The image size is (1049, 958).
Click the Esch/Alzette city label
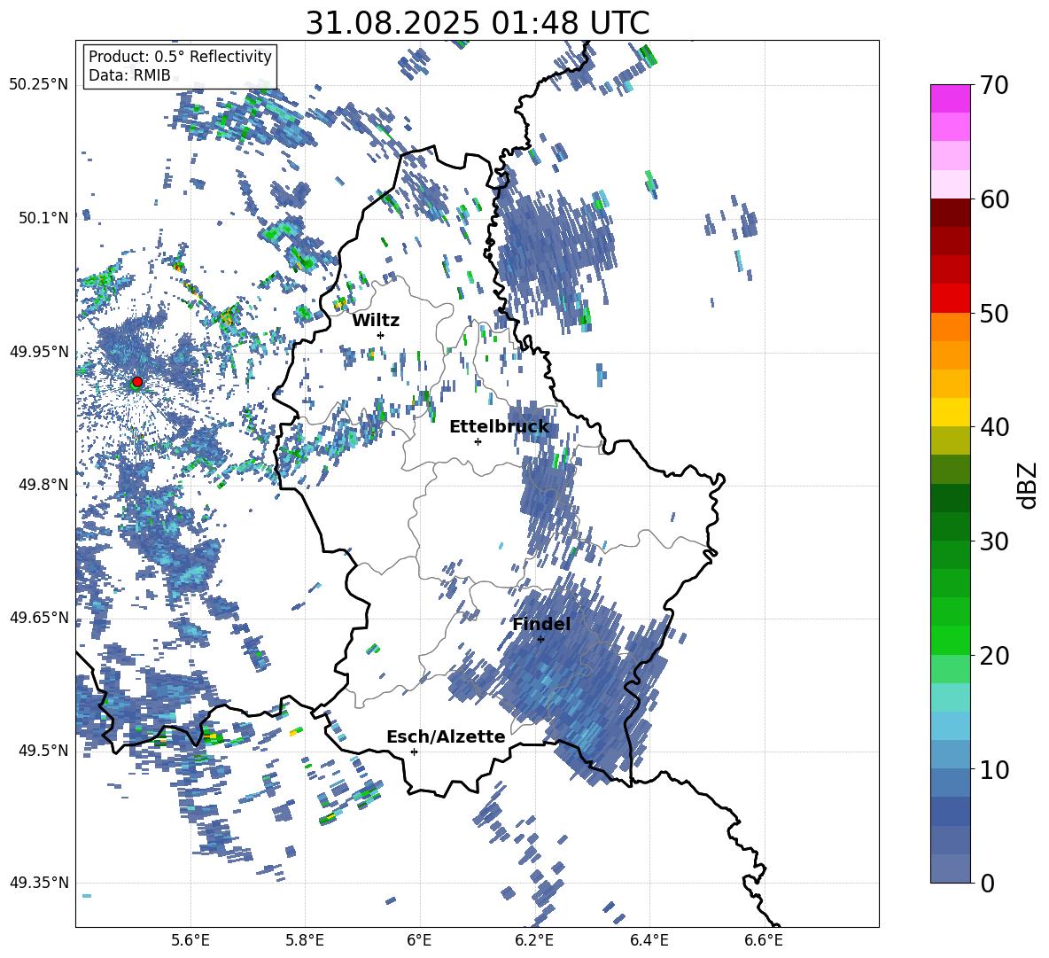pyautogui.click(x=446, y=737)
